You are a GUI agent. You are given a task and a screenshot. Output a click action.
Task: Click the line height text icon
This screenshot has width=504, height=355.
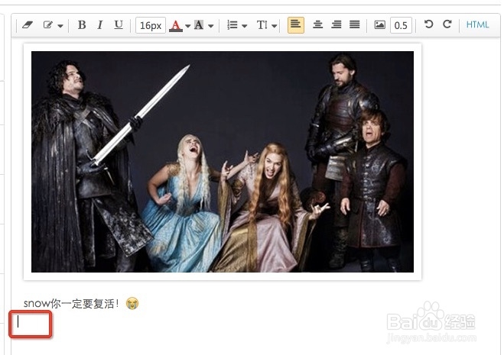262,24
